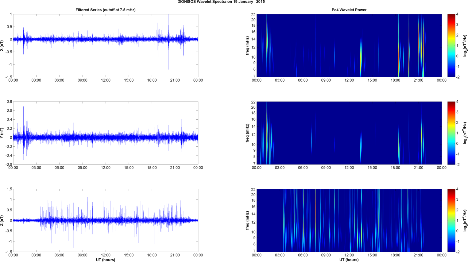Click the colorbar beside the bottom spectrogram
The image size is (468, 262).
click(x=451, y=220)
